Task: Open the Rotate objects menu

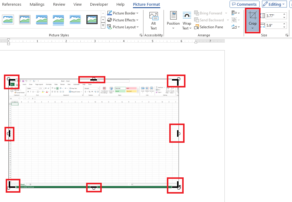Action: tap(236, 27)
